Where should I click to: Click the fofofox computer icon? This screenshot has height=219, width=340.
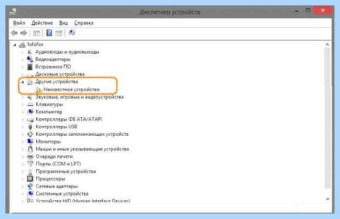coord(22,45)
